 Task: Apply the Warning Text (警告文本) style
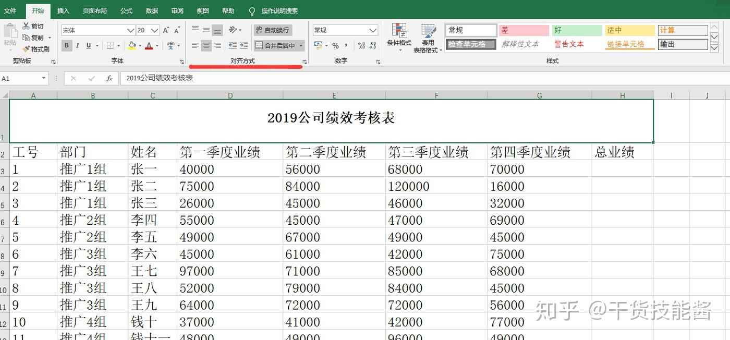(x=577, y=44)
